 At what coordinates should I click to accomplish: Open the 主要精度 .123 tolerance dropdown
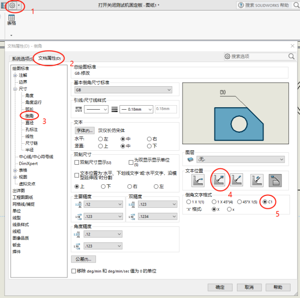click(x=103, y=216)
